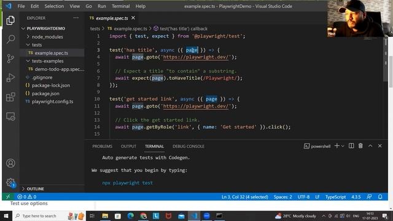
Task: Click the TypeScript version 4.3.5
Action: point(356,197)
